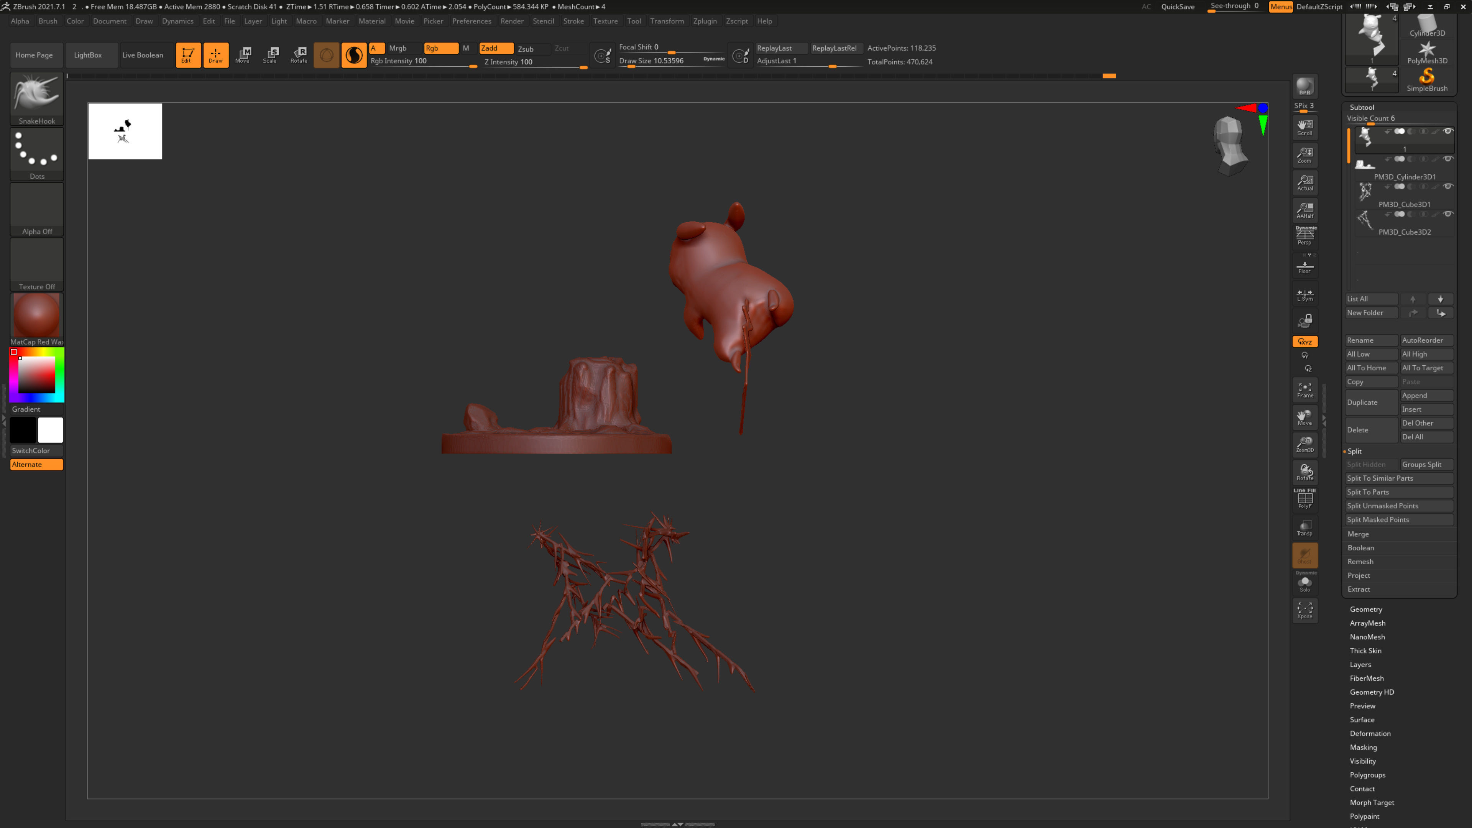Screen dimensions: 1472x828
Task: Toggle Solo mode
Action: tap(1304, 583)
